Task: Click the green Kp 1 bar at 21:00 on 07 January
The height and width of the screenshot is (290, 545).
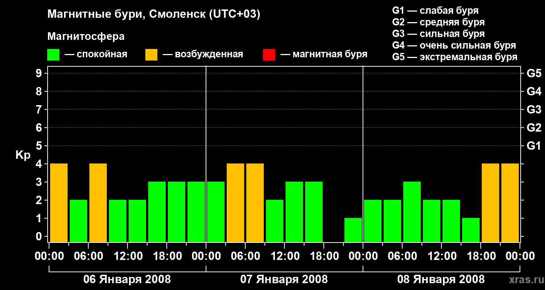Action: point(353,230)
